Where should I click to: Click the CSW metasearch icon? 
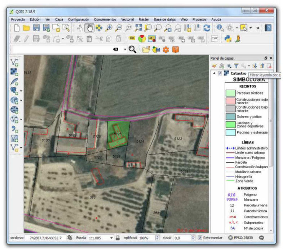tap(215, 38)
